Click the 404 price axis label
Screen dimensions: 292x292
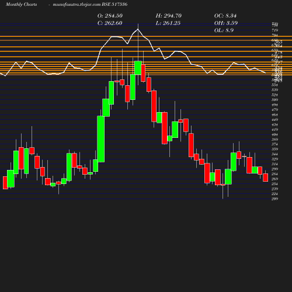click(274, 134)
